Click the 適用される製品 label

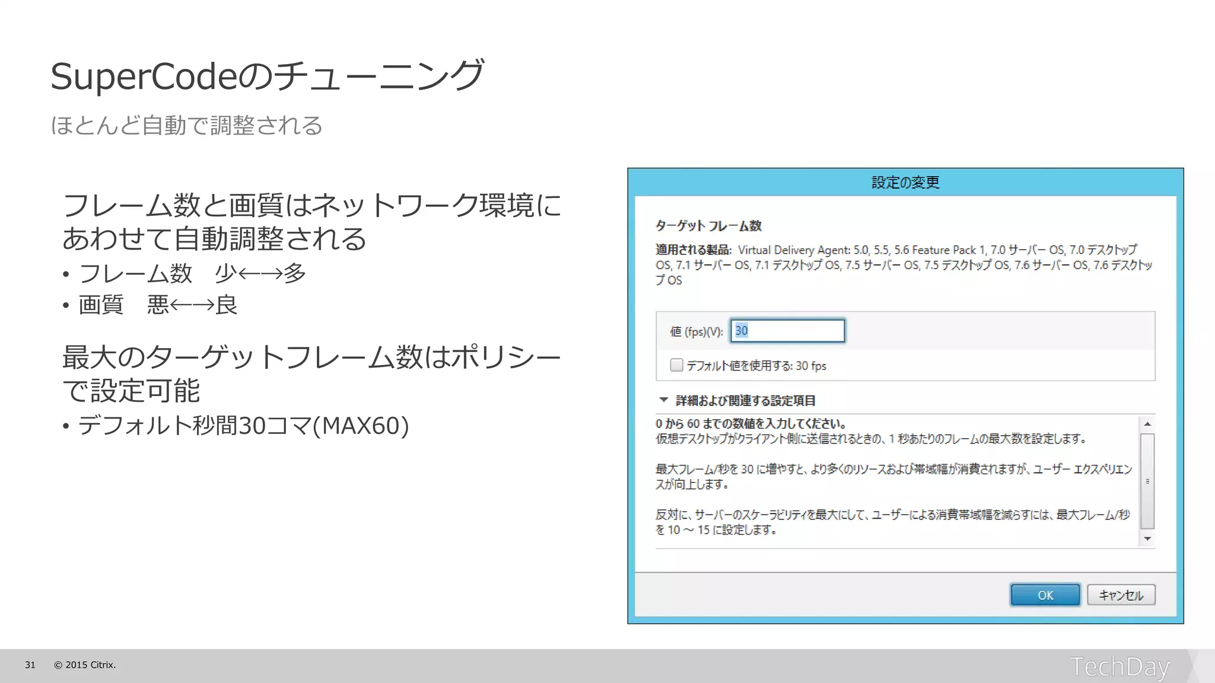tap(694, 250)
